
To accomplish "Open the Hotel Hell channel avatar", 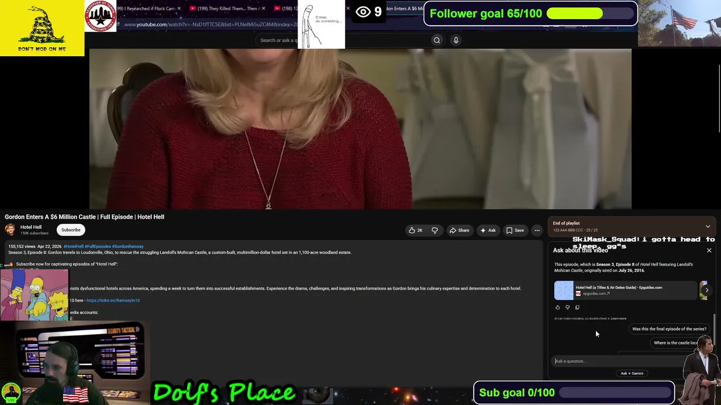I will coord(10,229).
